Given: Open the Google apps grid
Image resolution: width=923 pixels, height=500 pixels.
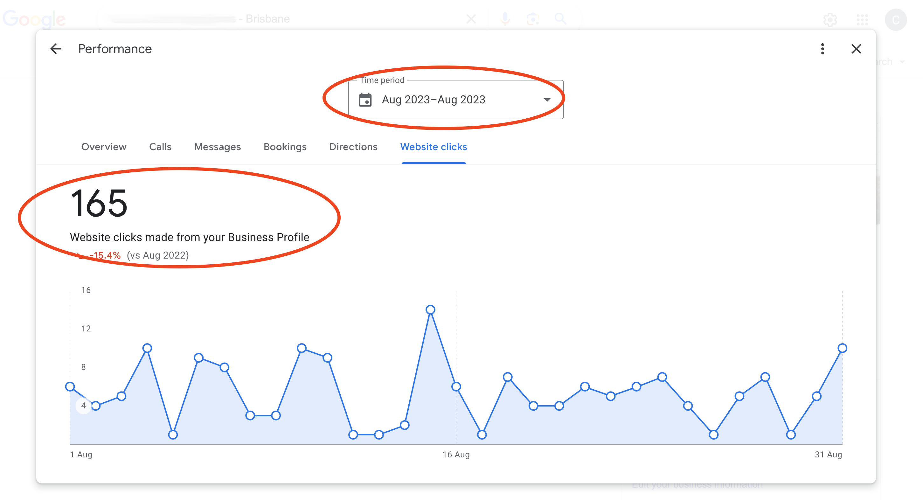Looking at the screenshot, I should click(862, 20).
